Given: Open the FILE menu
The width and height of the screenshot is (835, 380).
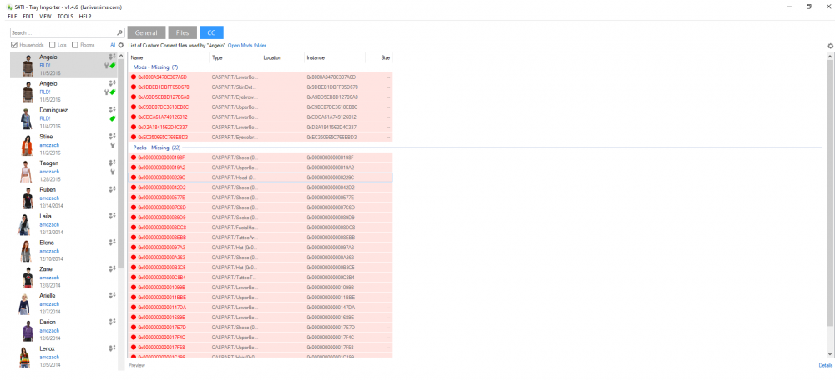Looking at the screenshot, I should tap(13, 17).
